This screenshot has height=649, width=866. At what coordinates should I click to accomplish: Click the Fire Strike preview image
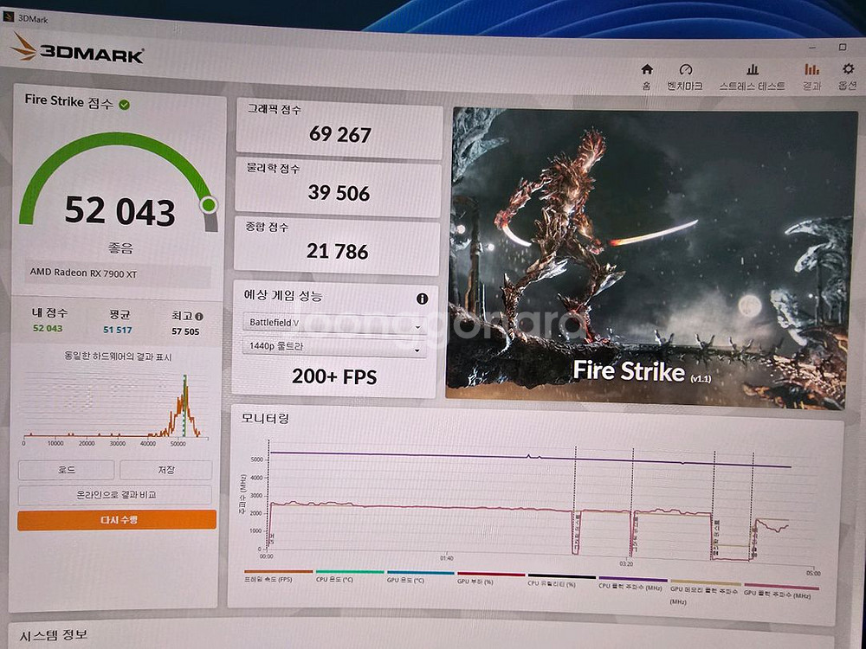click(649, 253)
